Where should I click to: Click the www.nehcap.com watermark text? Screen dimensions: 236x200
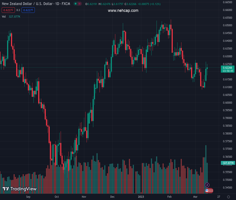(x=123, y=11)
